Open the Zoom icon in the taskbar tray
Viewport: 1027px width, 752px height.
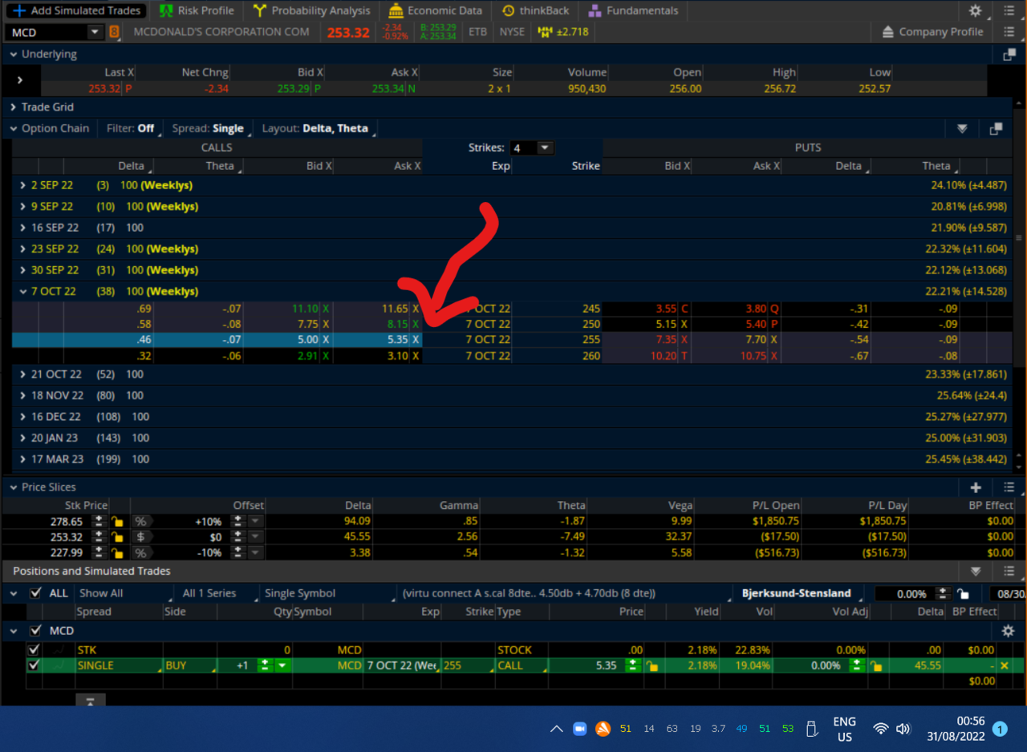pos(579,729)
